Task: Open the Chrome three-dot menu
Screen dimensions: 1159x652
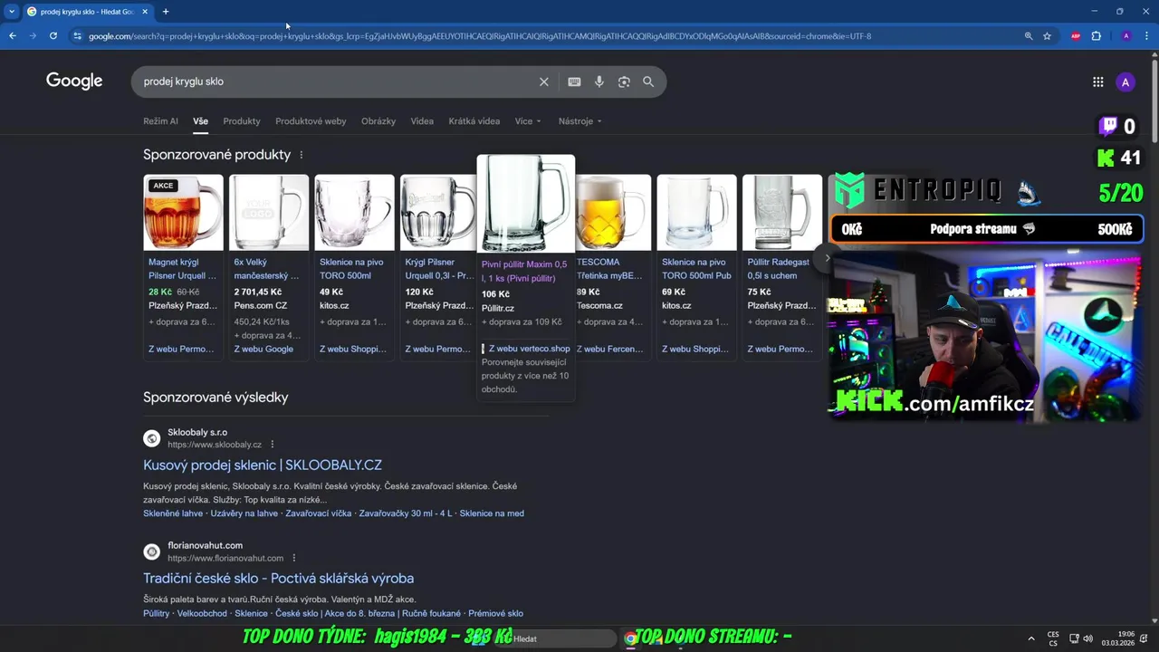Action: click(x=1146, y=36)
